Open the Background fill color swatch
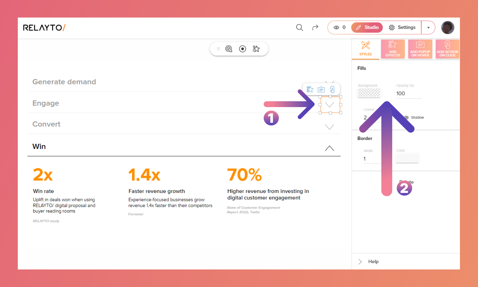 click(369, 93)
